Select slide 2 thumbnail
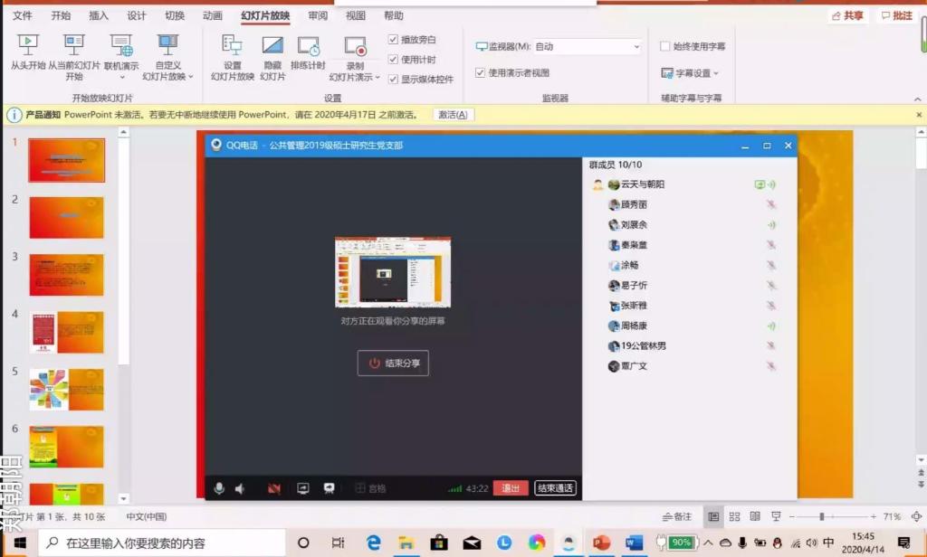The height and width of the screenshot is (557, 927). click(x=66, y=217)
